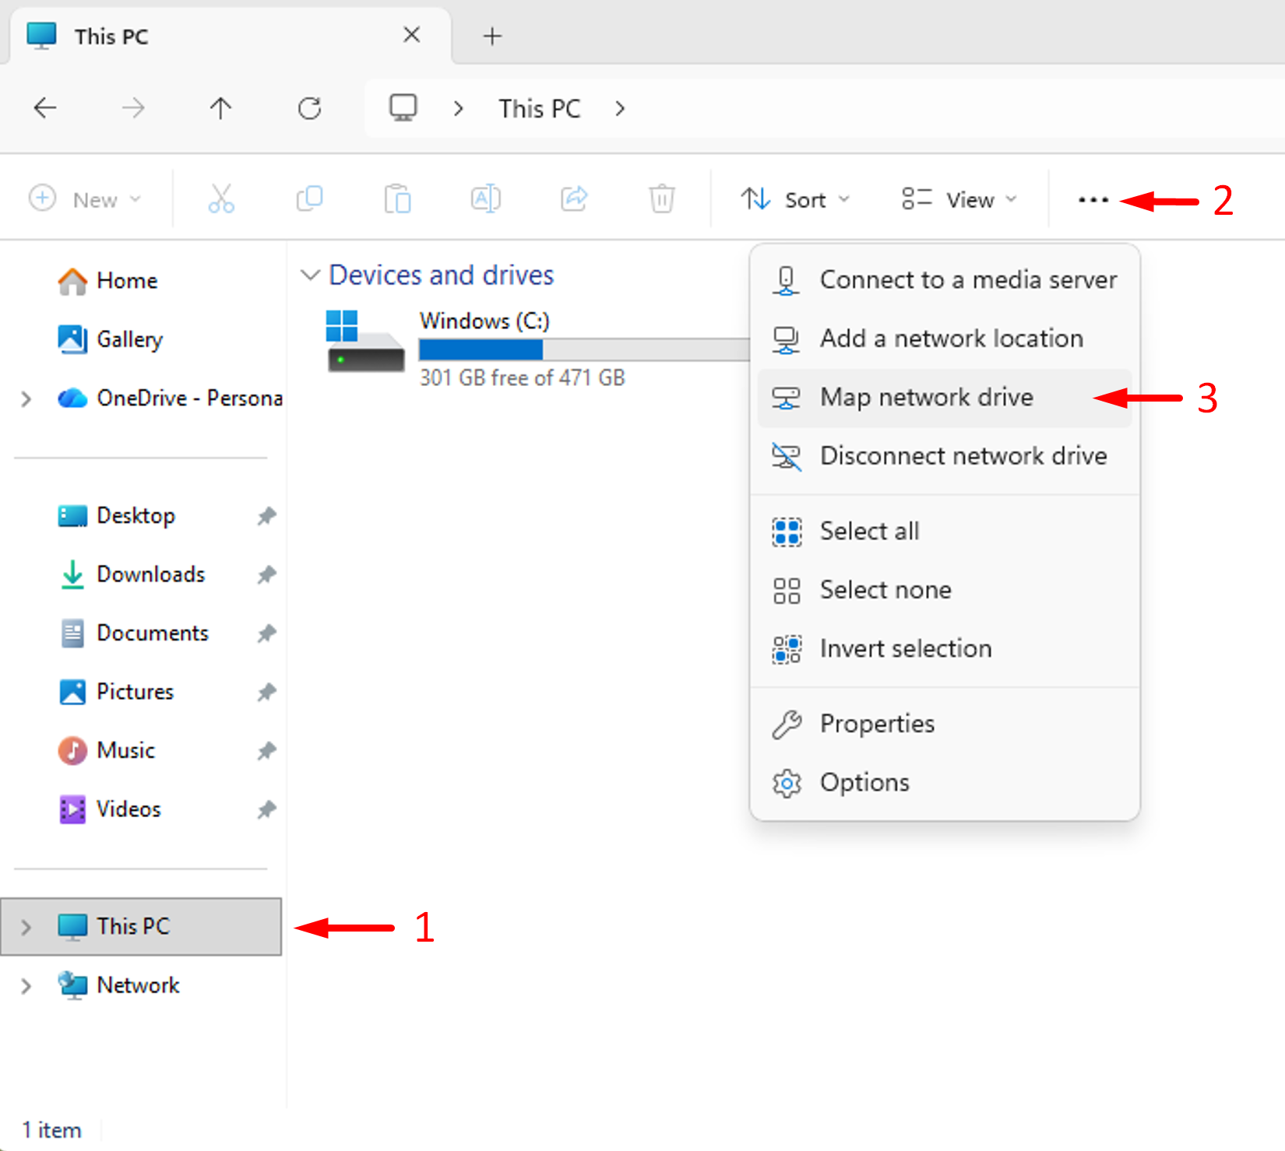This screenshot has width=1285, height=1151.
Task: Click the Rename icon in toolbar
Action: click(485, 199)
